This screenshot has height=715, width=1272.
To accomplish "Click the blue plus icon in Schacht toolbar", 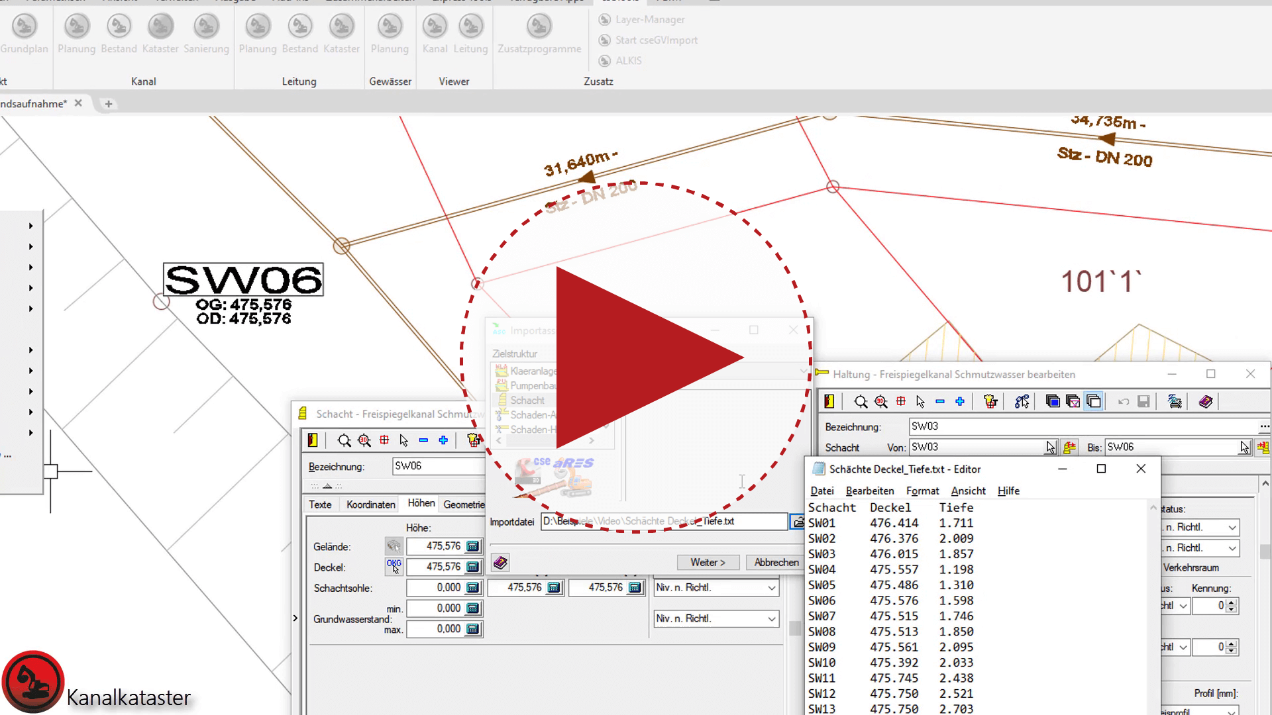I will point(443,440).
